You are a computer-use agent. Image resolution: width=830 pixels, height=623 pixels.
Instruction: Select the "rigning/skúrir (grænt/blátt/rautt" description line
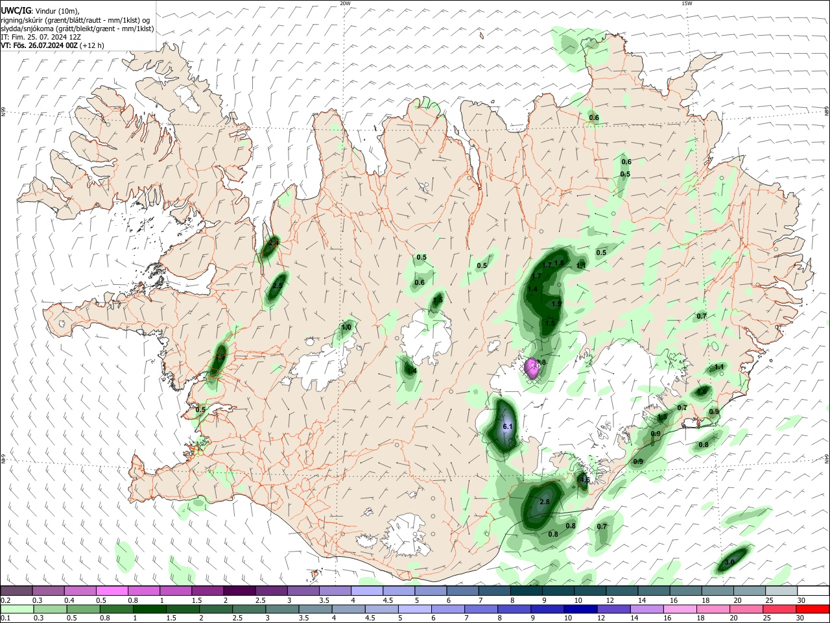76,19
